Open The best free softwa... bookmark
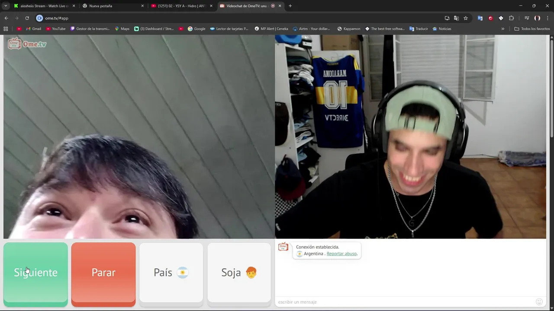Image resolution: width=554 pixels, height=311 pixels. pyautogui.click(x=385, y=29)
